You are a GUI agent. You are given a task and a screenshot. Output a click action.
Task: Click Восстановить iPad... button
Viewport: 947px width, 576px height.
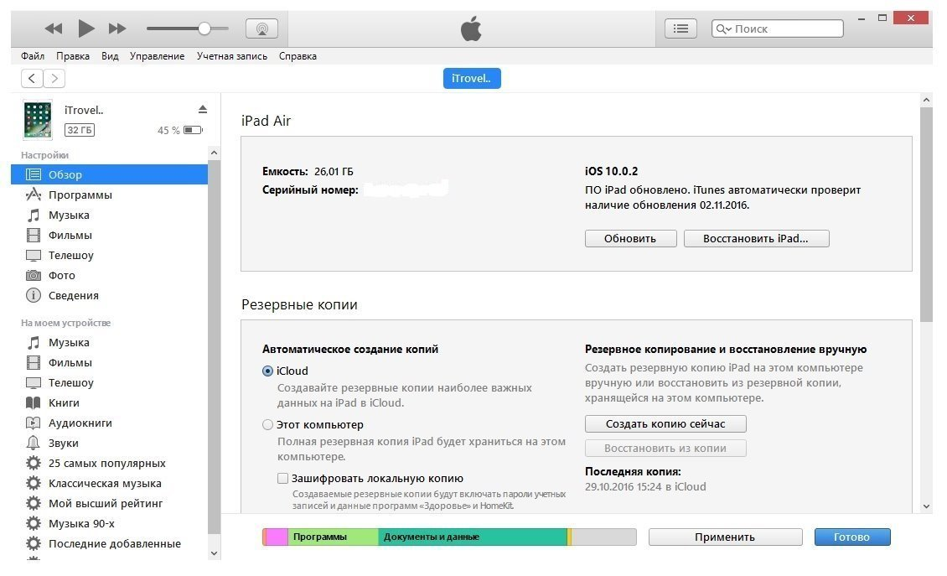(x=756, y=238)
